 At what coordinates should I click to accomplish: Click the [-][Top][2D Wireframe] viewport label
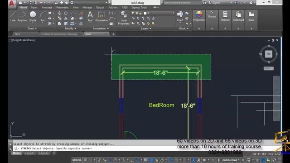[x=22, y=40]
